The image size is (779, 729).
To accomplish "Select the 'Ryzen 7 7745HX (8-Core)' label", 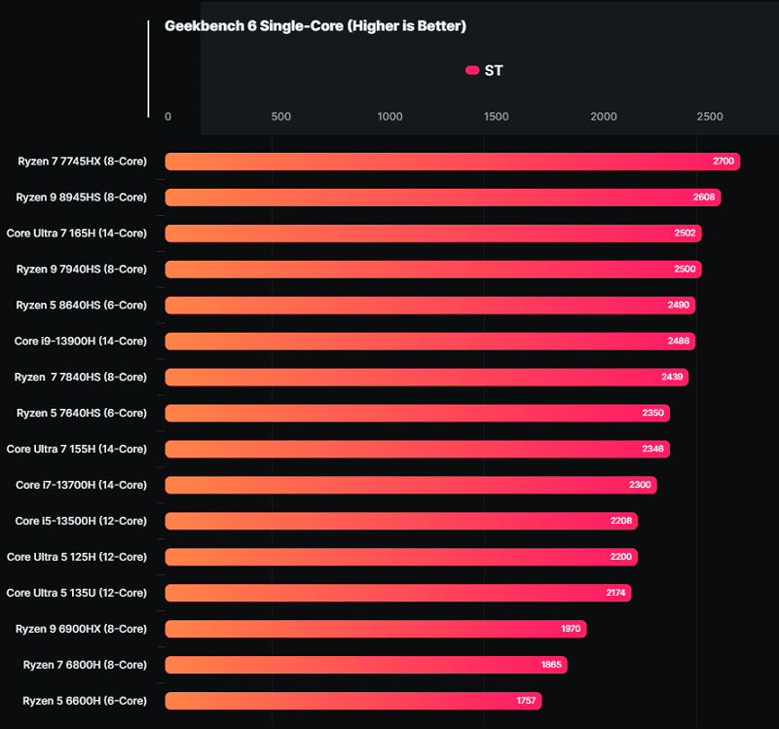I will 83,162.
